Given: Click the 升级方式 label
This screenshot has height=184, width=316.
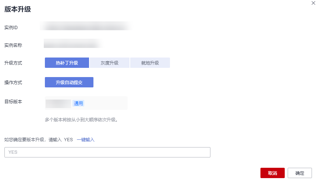Looking at the screenshot, I should (13, 63).
